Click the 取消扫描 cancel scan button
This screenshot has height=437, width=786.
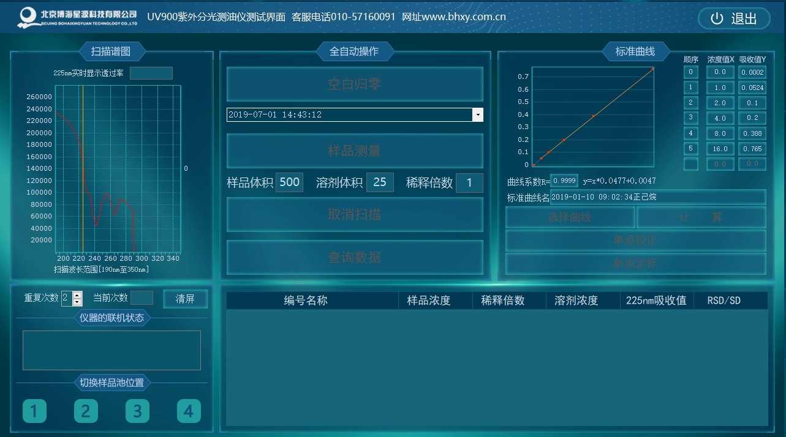355,215
